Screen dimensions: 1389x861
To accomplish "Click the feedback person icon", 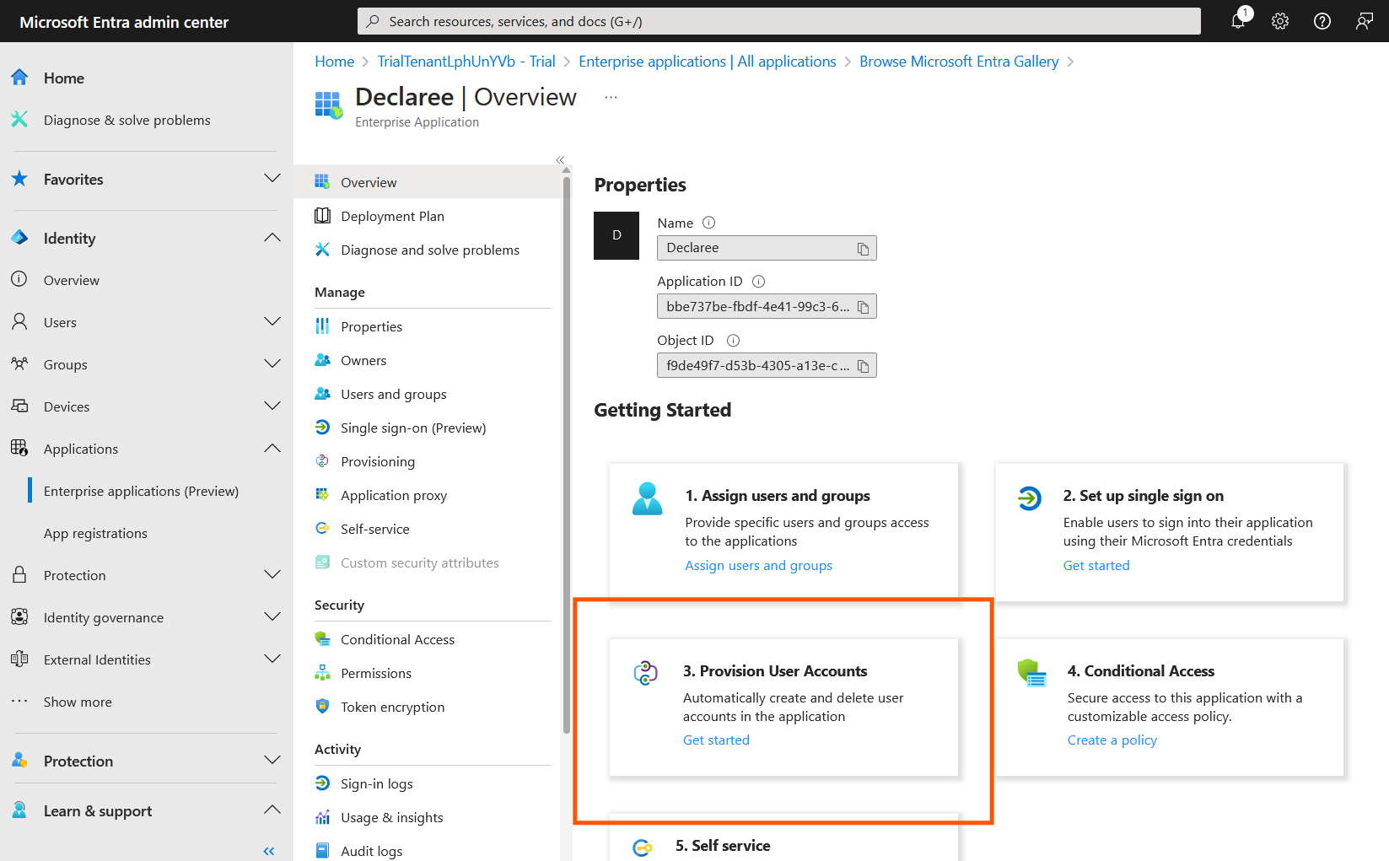I will click(1364, 21).
